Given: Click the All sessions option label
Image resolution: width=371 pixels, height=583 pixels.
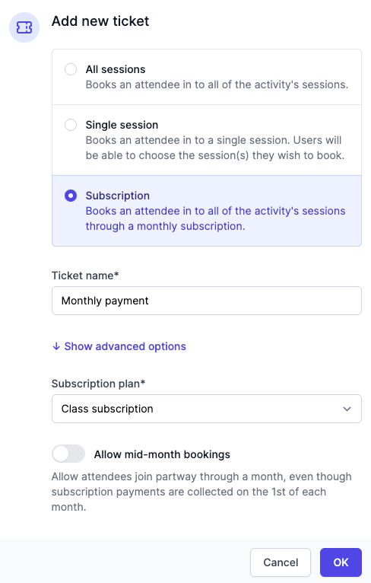Looking at the screenshot, I should pos(116,69).
